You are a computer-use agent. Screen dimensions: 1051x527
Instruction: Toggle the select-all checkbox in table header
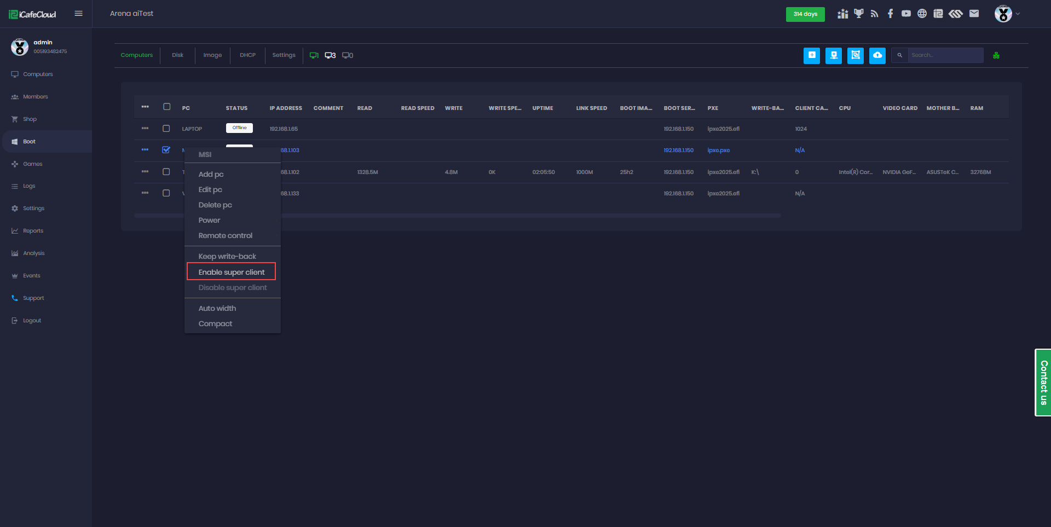(x=166, y=107)
